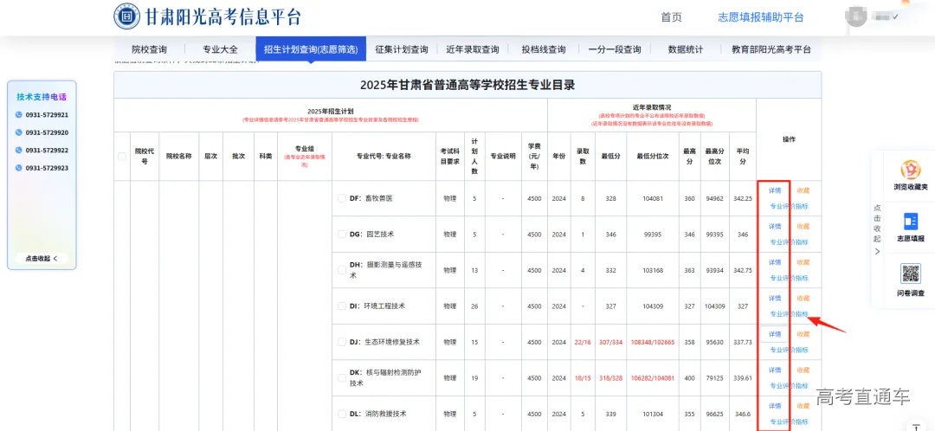The height and width of the screenshot is (431, 935).
Task: Click 收藏 for 核与辐射检测防护技术 row
Action: click(803, 370)
